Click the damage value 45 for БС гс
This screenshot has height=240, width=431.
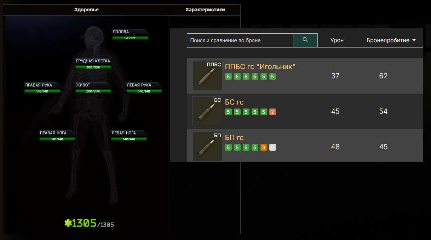coord(335,111)
